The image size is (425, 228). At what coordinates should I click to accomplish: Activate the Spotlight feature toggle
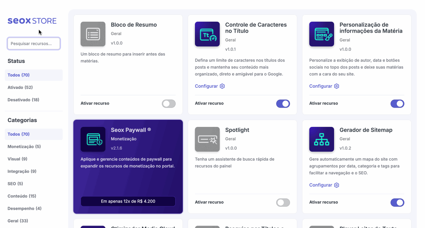tap(283, 203)
